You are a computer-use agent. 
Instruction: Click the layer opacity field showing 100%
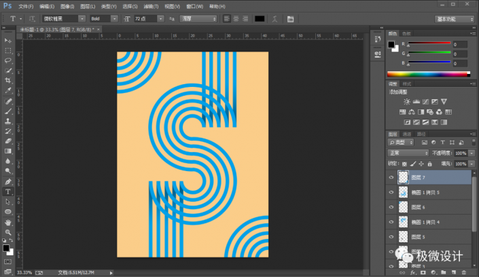point(459,153)
